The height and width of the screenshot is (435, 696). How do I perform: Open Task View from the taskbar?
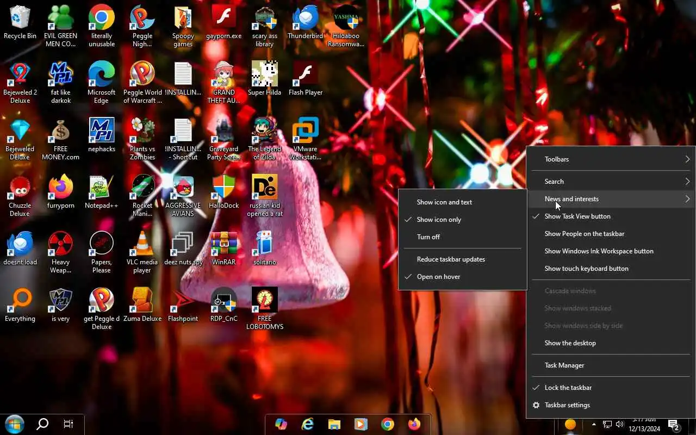(x=69, y=424)
